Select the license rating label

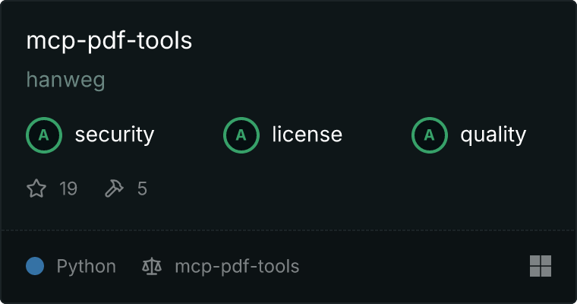point(307,135)
